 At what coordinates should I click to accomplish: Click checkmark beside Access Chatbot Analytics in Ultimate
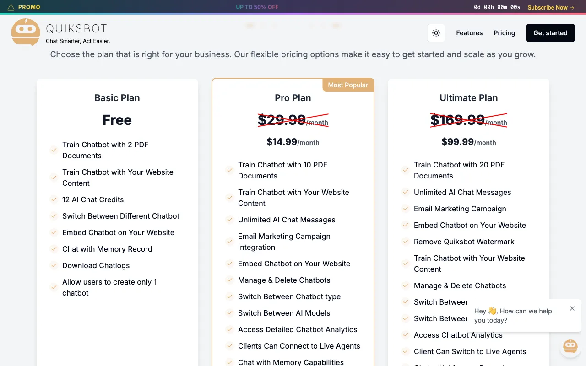coord(405,335)
